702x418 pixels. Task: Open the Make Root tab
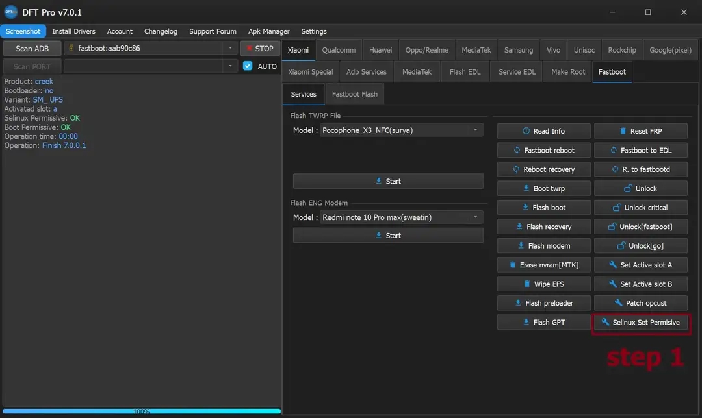[x=568, y=72]
